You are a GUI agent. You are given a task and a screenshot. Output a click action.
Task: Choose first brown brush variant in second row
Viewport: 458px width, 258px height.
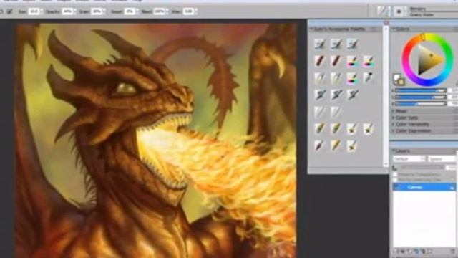coord(320,61)
